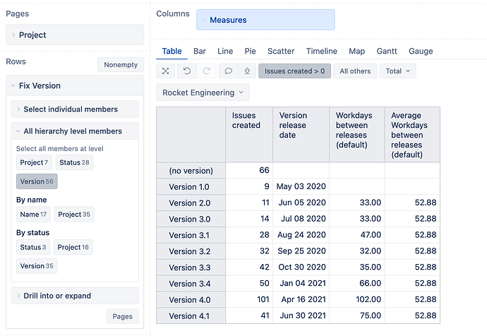The height and width of the screenshot is (336, 487).
Task: Click the Version 4.1 row header
Action: (191, 316)
